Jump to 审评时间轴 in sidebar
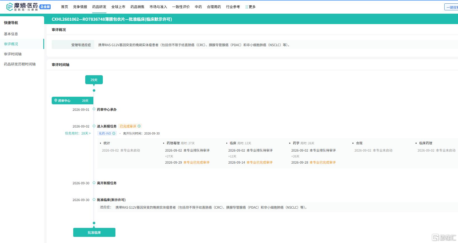Screen dimensions: 458x243 coord(13,54)
